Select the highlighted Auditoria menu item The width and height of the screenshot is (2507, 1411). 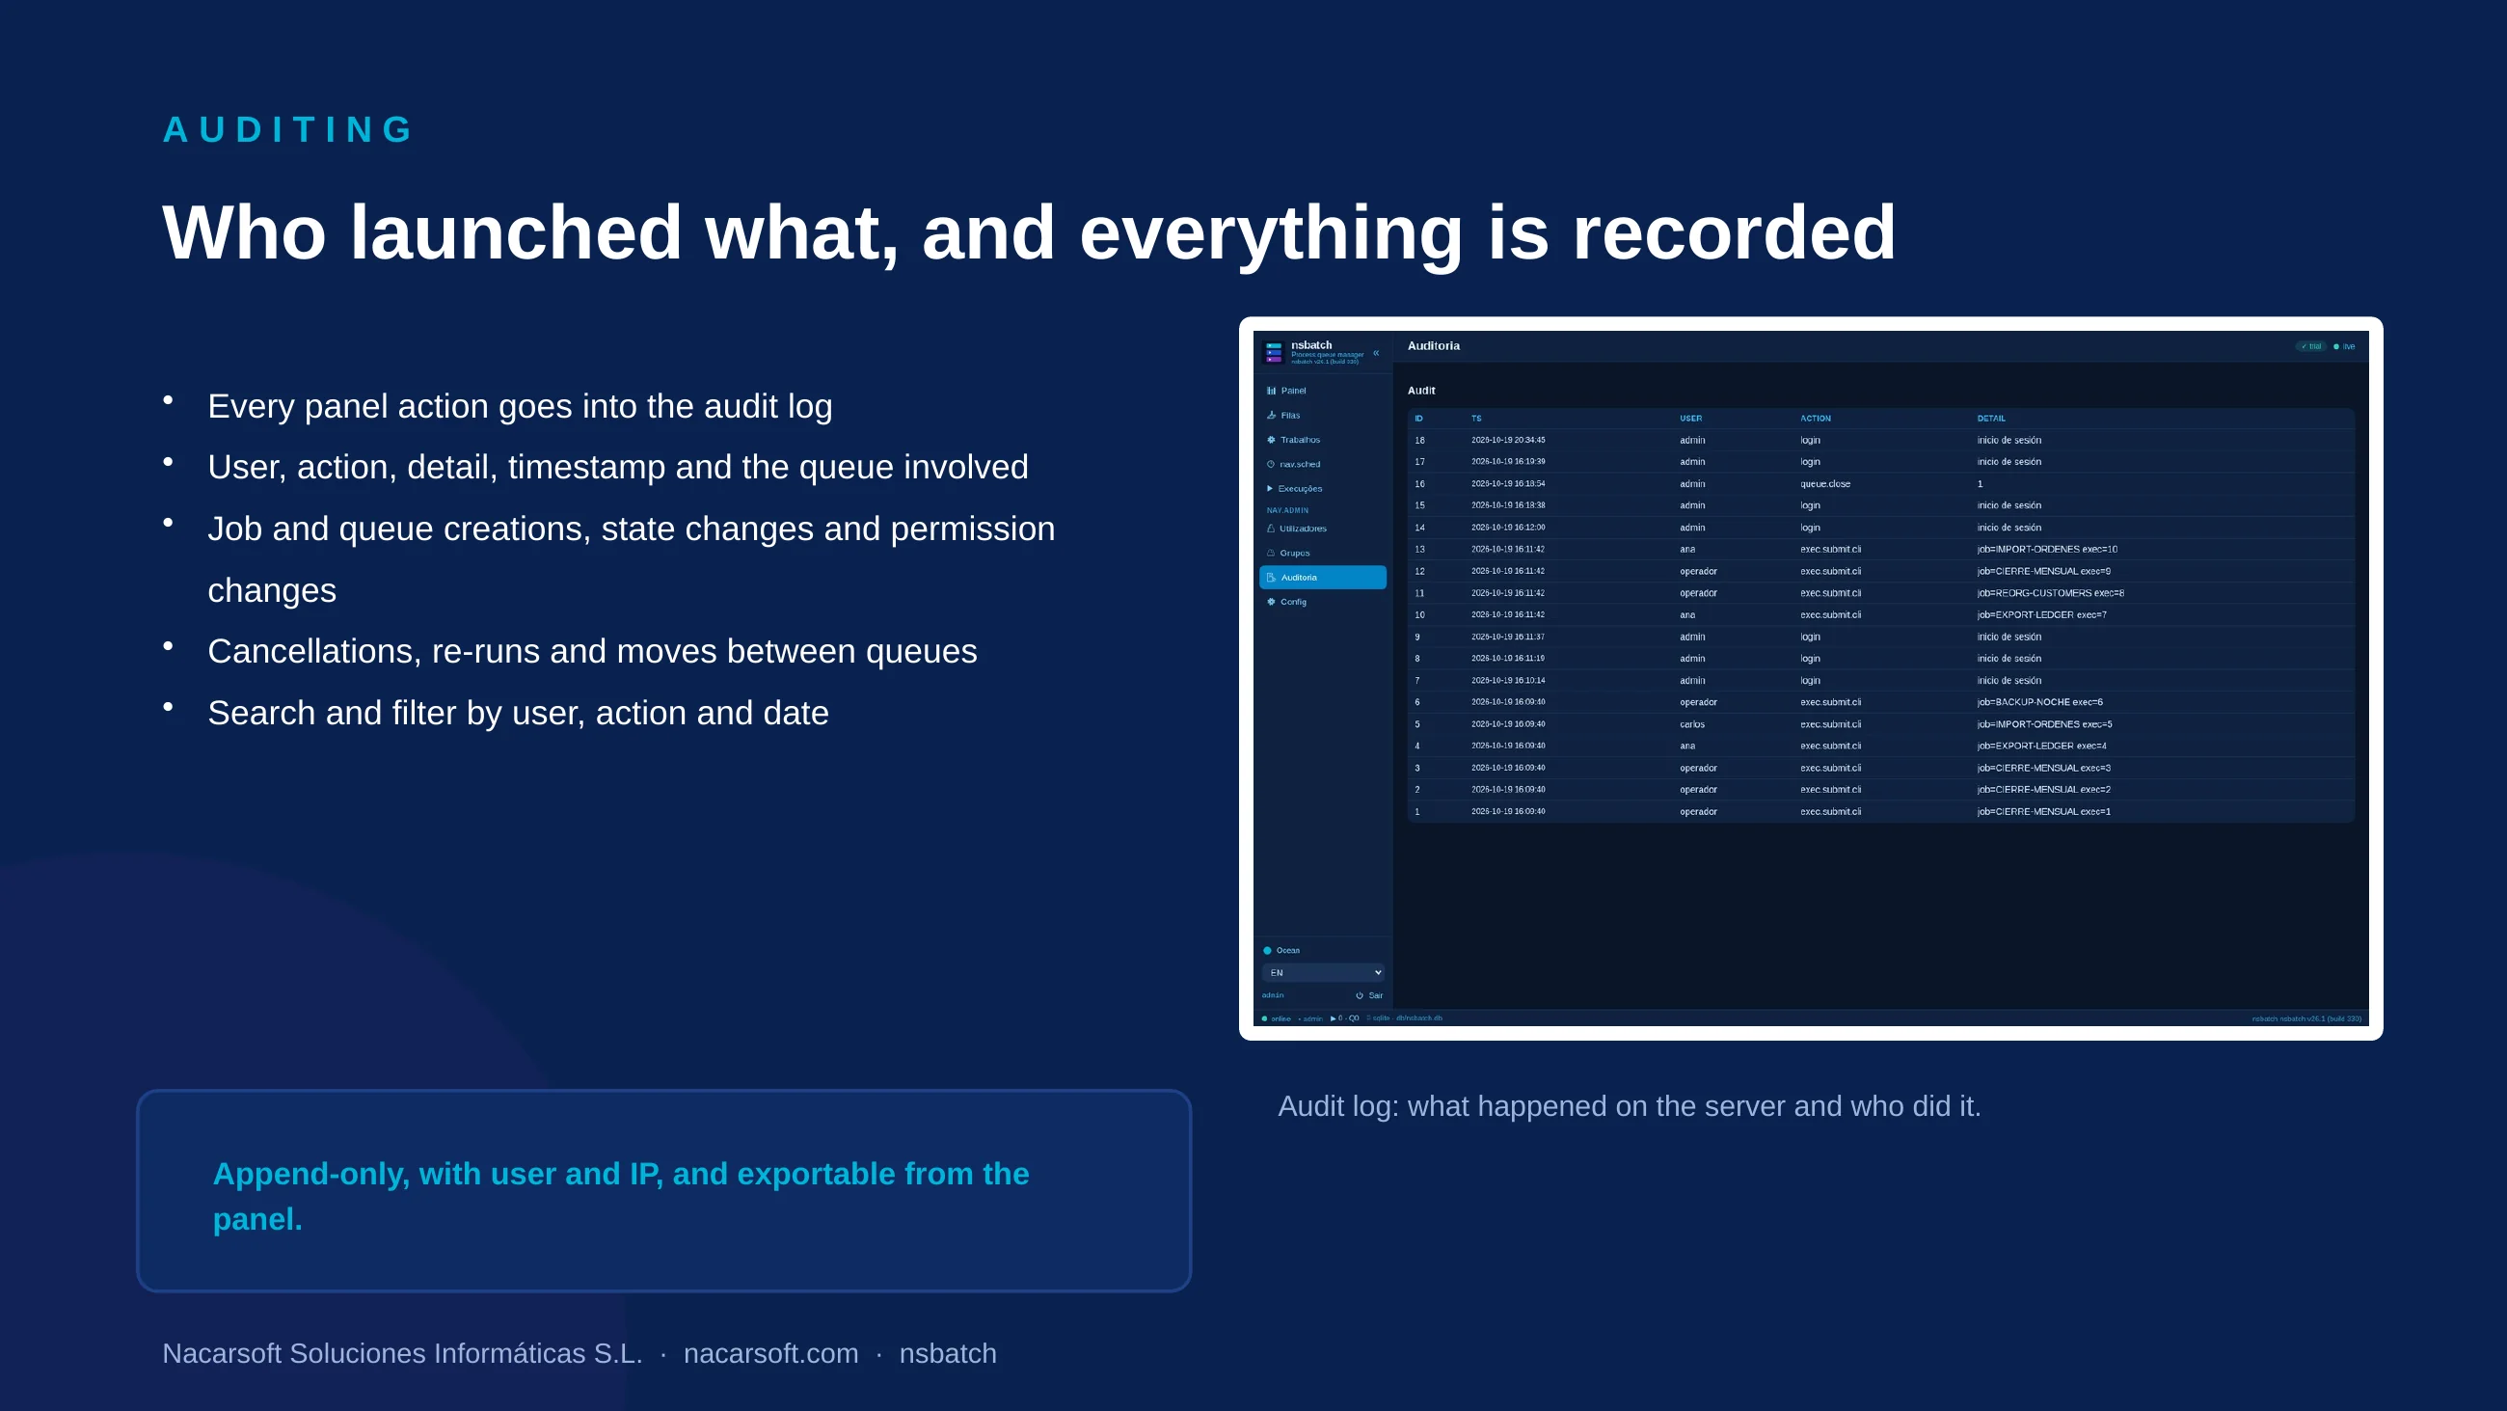(1322, 578)
